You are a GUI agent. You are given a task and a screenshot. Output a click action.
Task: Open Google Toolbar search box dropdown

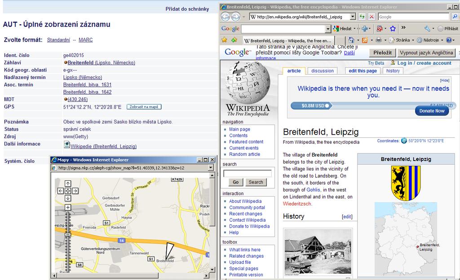click(328, 29)
